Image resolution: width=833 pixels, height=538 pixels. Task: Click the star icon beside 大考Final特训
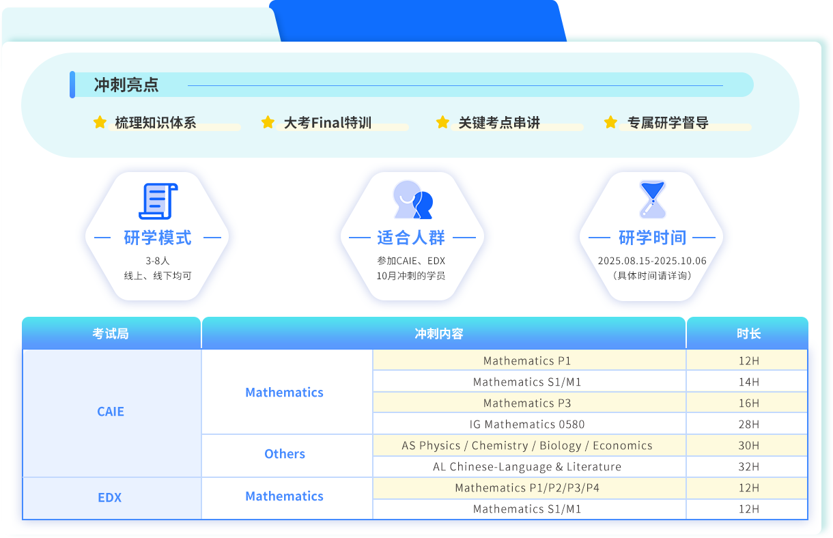pyautogui.click(x=268, y=122)
